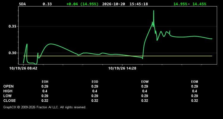The image size is (223, 119).
Task: Click the OPEN row label
Action: click(9, 86)
